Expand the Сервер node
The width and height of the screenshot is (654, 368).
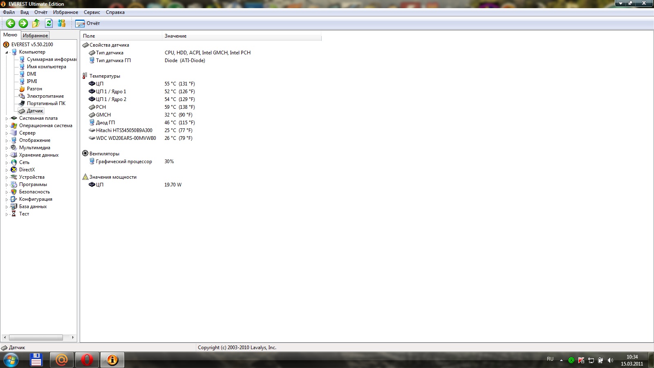coord(7,133)
